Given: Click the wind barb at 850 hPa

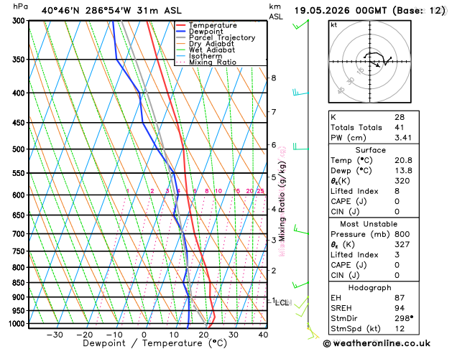Looking at the screenshot, I should coord(300,284).
